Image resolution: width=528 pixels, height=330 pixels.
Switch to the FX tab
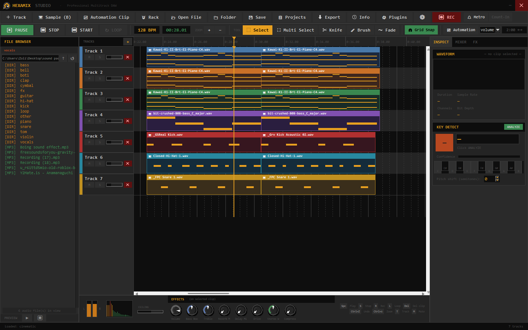tap(475, 42)
